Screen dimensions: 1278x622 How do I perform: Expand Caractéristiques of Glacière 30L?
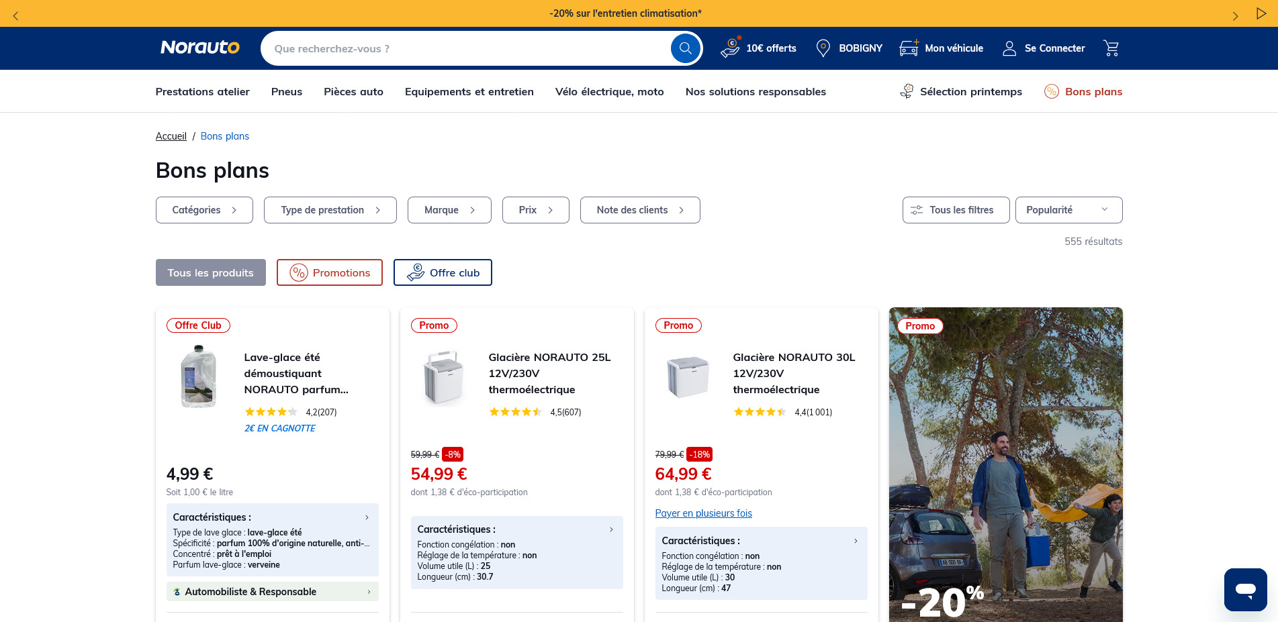(x=762, y=541)
